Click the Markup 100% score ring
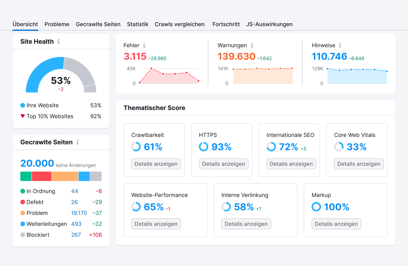Image resolution: width=408 pixels, height=266 pixels. click(316, 207)
